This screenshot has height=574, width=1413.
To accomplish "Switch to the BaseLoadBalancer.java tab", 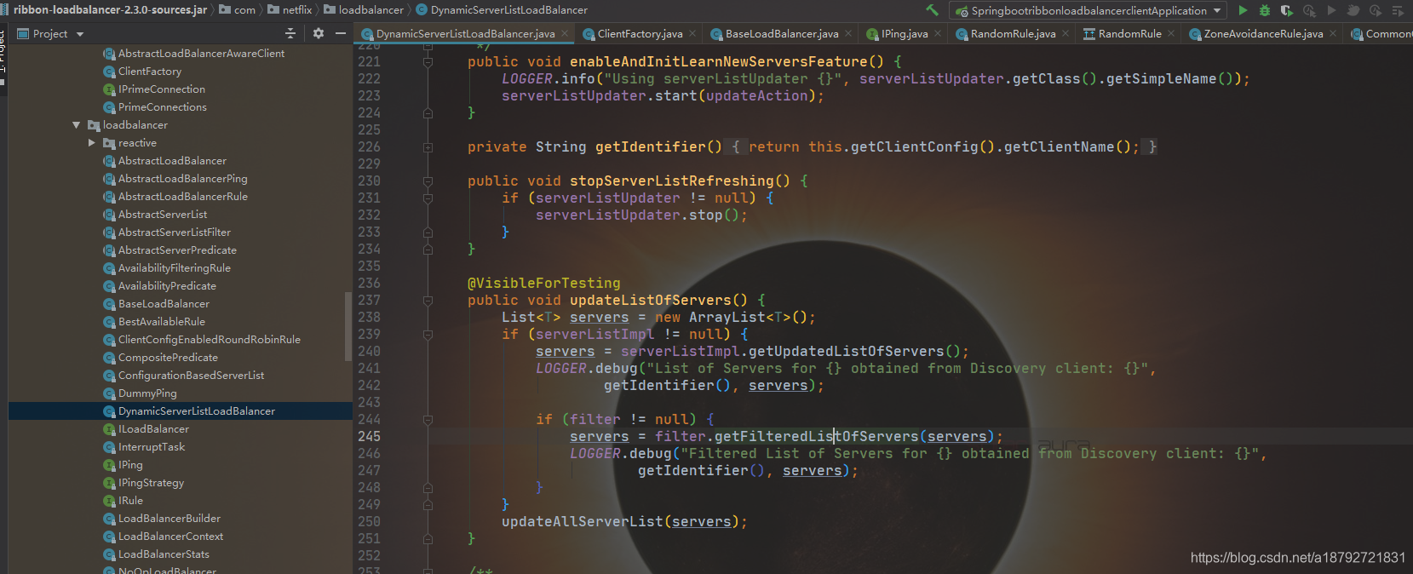I will coord(782,34).
